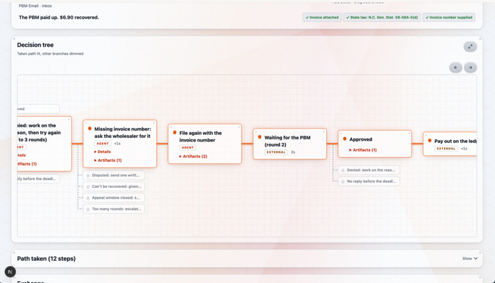Click the grey dot beside Can't be recovered branch
Image resolution: width=495 pixels, height=283 pixels.
88,186
